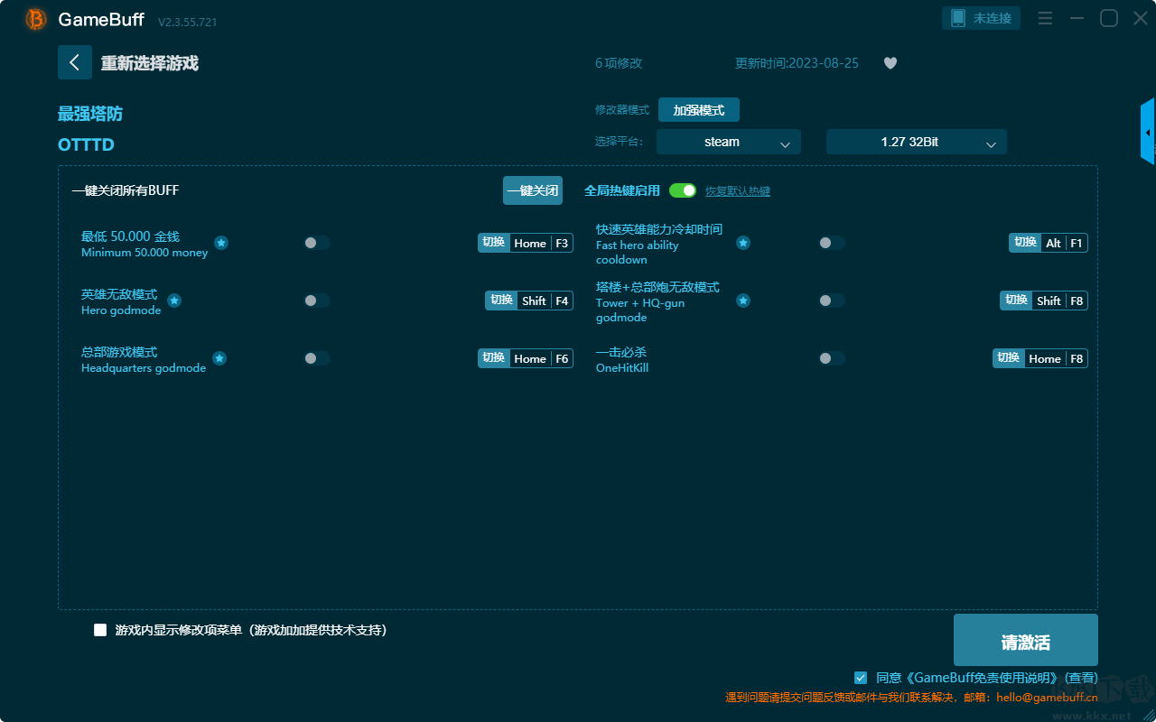The width and height of the screenshot is (1156, 722).
Task: Minimize the GameBuff window
Action: click(1077, 18)
